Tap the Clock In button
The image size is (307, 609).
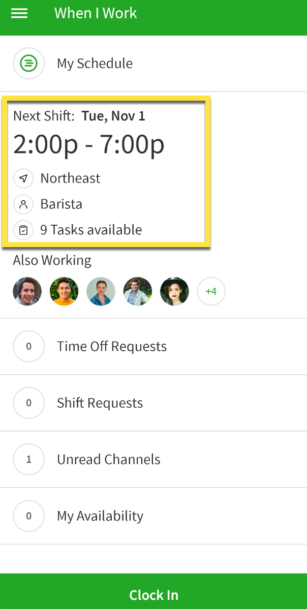[x=153, y=595]
